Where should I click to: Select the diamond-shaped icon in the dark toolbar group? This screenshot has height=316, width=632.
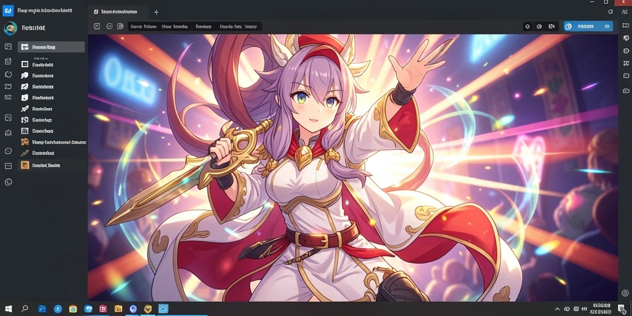(527, 27)
